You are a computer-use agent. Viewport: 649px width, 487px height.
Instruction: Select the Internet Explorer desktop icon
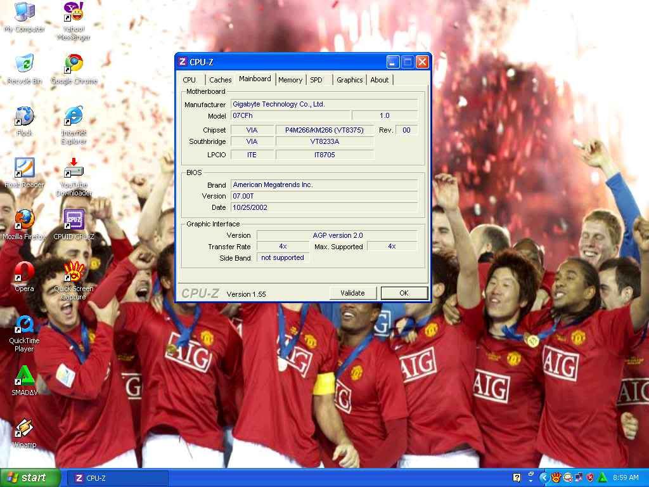tap(74, 125)
